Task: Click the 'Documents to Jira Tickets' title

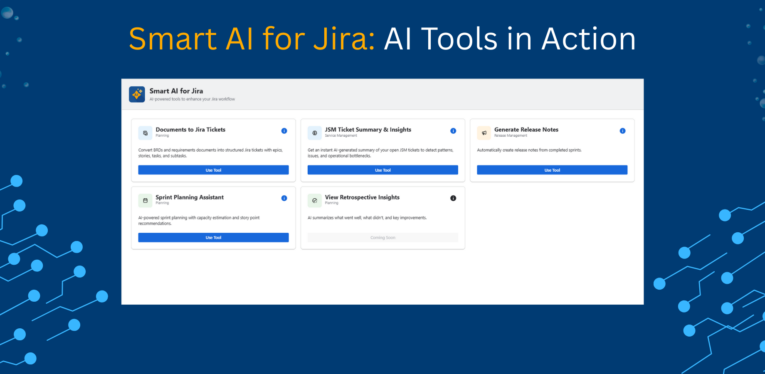Action: [190, 130]
